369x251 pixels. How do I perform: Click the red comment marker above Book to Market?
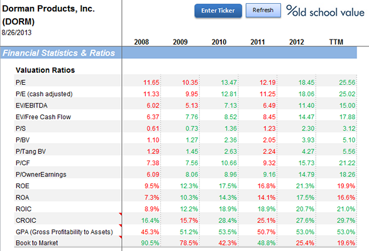(120, 237)
